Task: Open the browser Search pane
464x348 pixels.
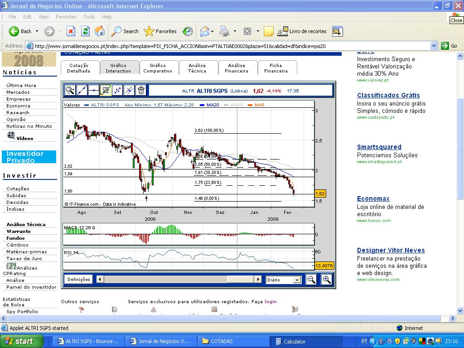Action: (x=125, y=31)
